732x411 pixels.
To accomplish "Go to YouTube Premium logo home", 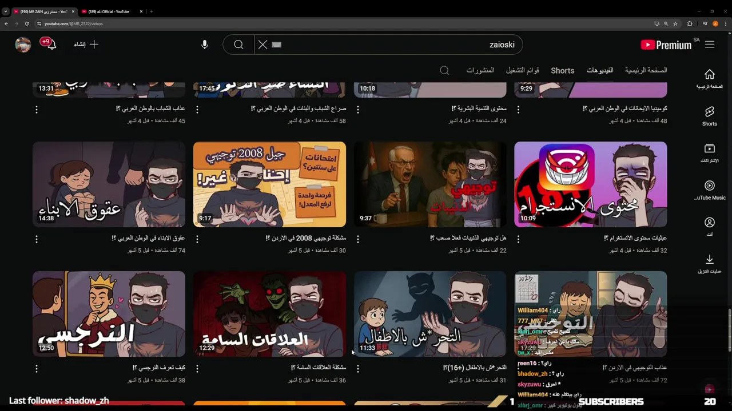I will coord(666,45).
